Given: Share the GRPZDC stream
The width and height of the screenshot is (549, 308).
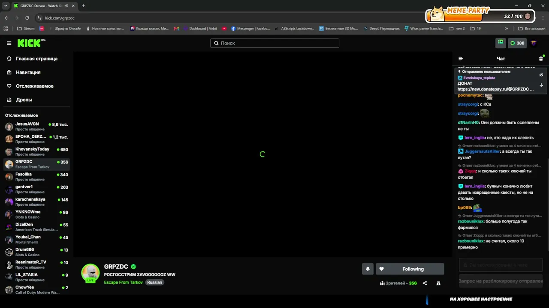Looking at the screenshot, I should pos(425,283).
